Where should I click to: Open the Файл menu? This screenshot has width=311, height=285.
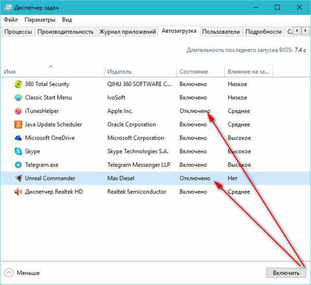pos(11,20)
